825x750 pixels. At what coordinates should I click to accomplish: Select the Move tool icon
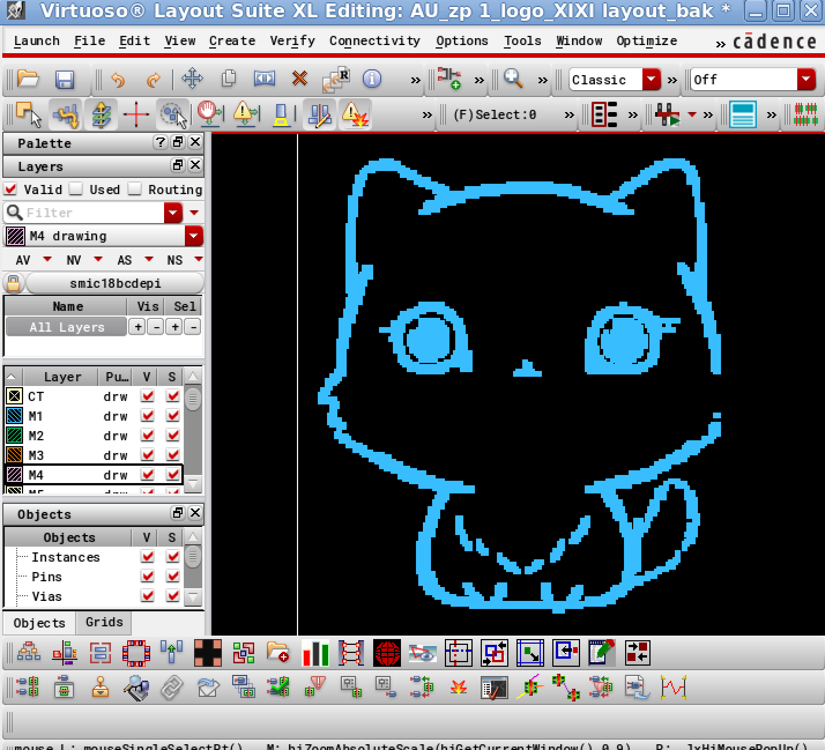(x=192, y=79)
